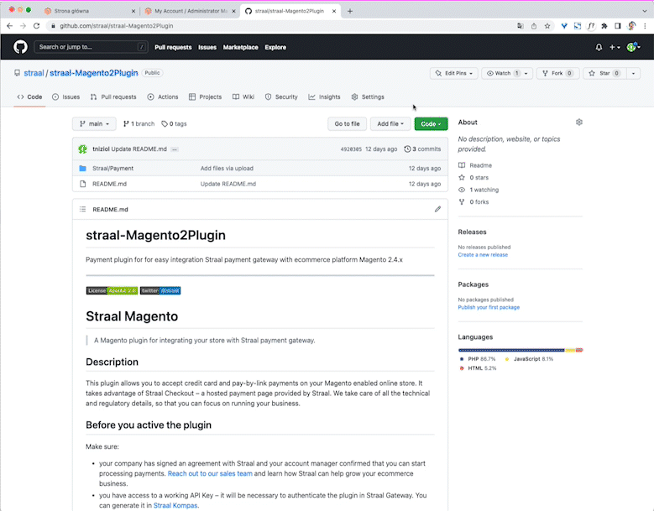The width and height of the screenshot is (654, 511).
Task: Open the Reach out to our sales team link
Action: [210, 473]
